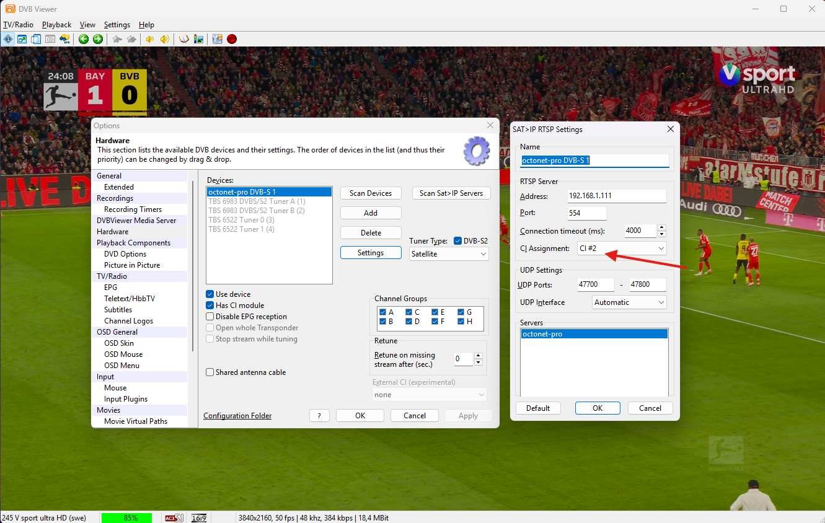Open the Playback menu
The image size is (825, 523).
(56, 25)
